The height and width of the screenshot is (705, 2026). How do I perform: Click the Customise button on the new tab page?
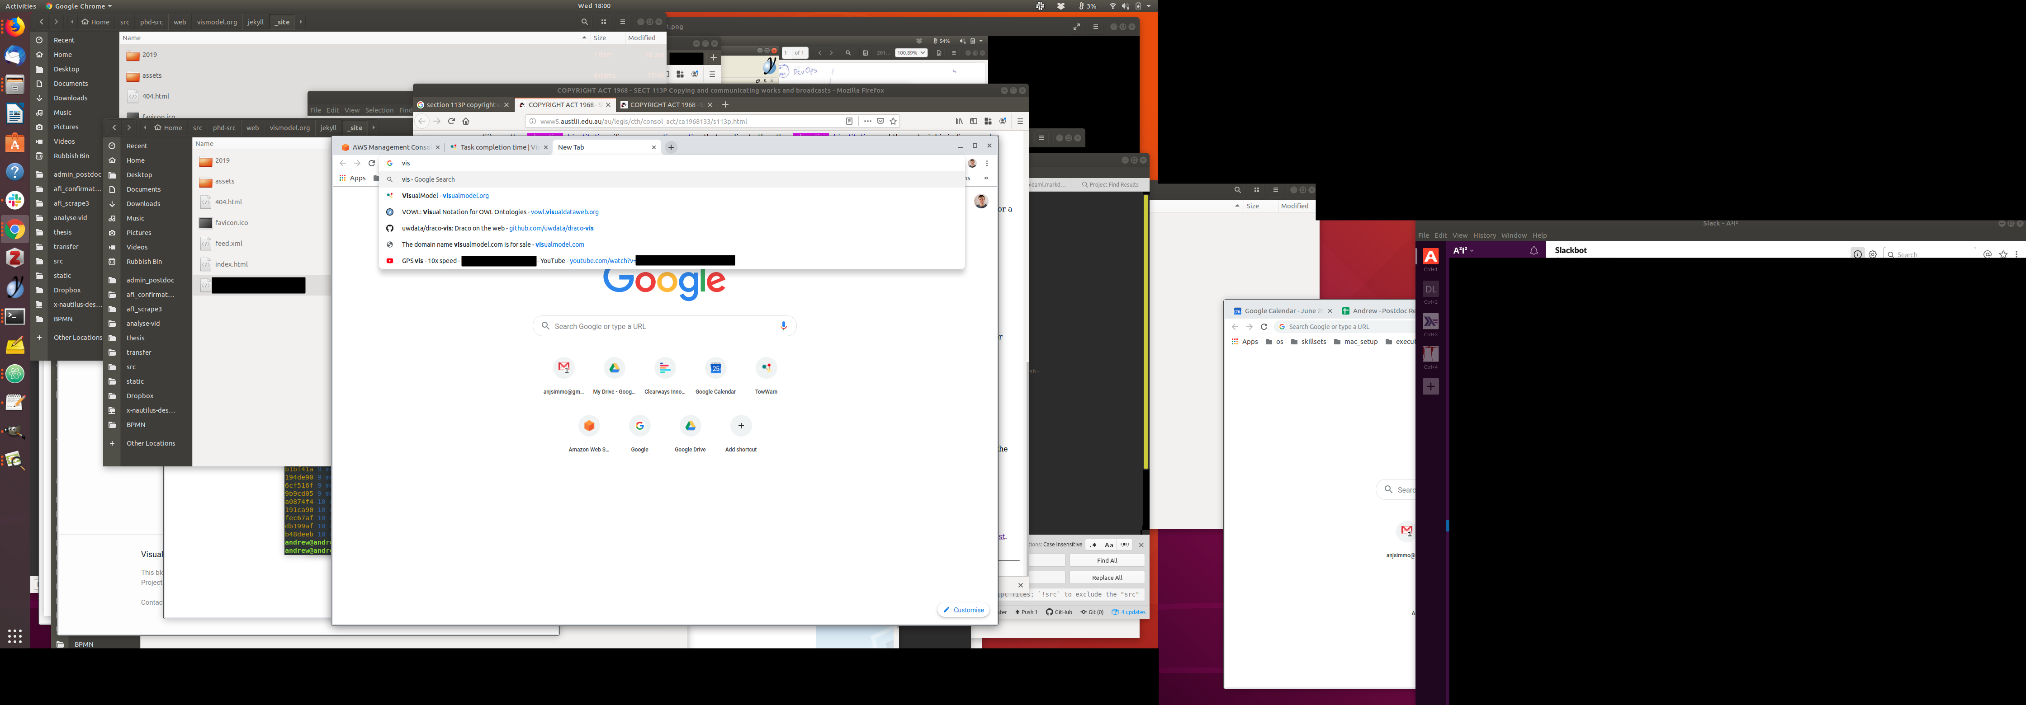coord(963,610)
